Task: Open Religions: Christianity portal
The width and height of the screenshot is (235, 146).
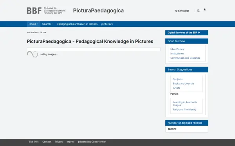Action: pos(184,109)
